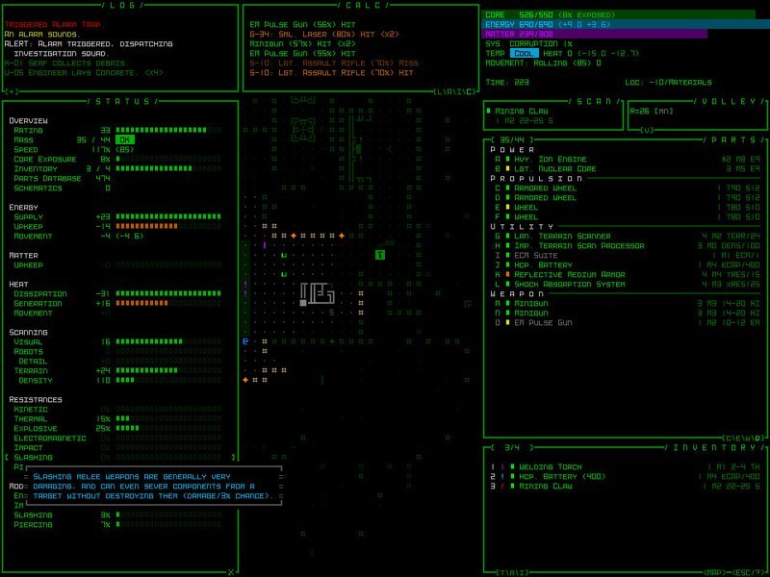Open the <ESC/?> help menu button
This screenshot has width=770, height=577.
(747, 572)
